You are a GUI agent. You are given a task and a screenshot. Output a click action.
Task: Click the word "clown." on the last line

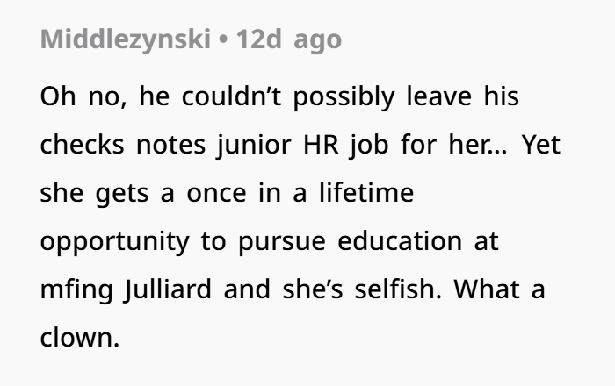tap(79, 337)
